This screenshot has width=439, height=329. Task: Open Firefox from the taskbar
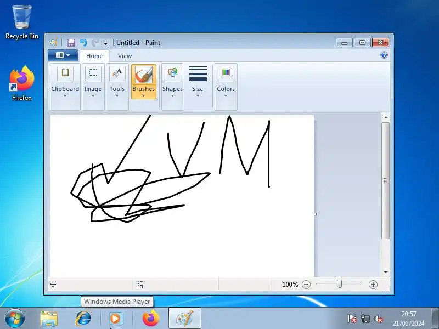coord(150,319)
